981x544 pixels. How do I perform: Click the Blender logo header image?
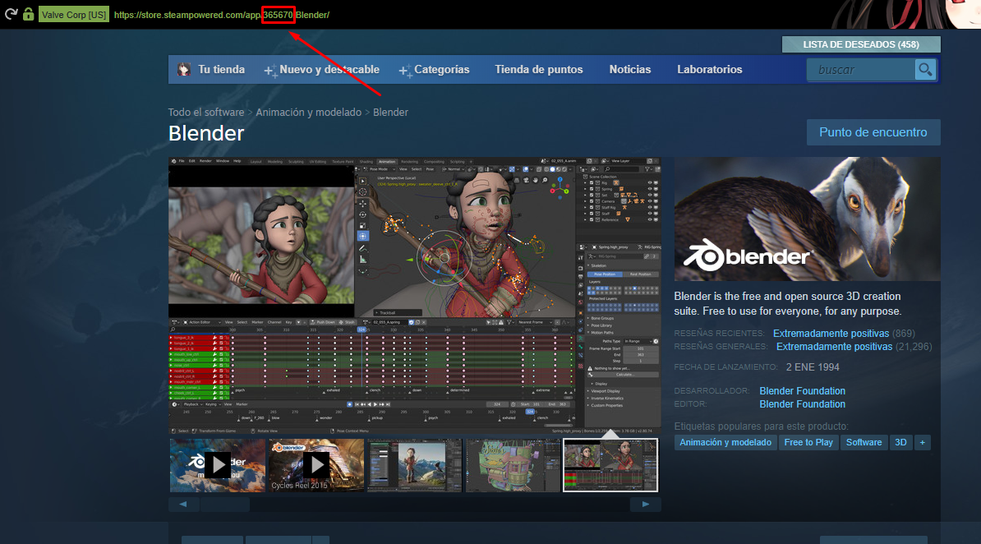(807, 219)
